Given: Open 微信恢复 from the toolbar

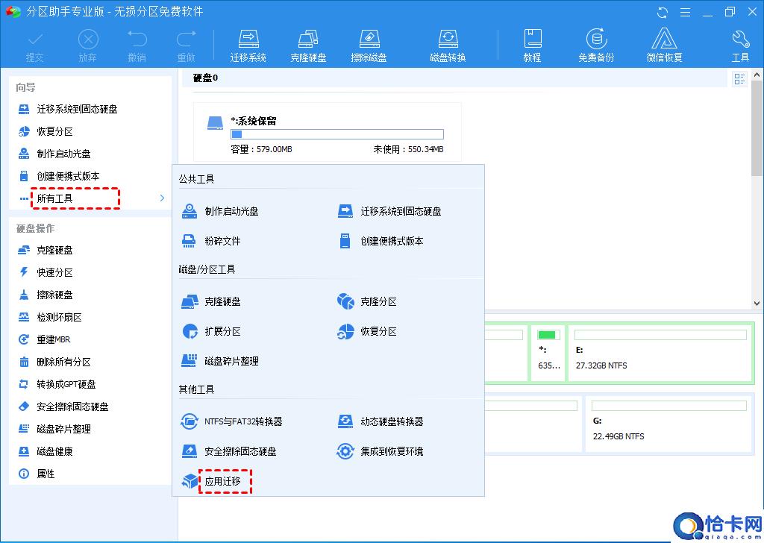Looking at the screenshot, I should [664, 45].
